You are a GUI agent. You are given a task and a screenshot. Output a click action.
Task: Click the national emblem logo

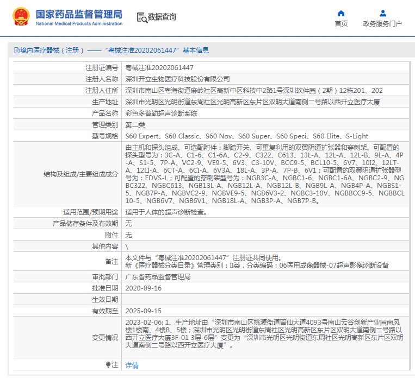point(21,17)
